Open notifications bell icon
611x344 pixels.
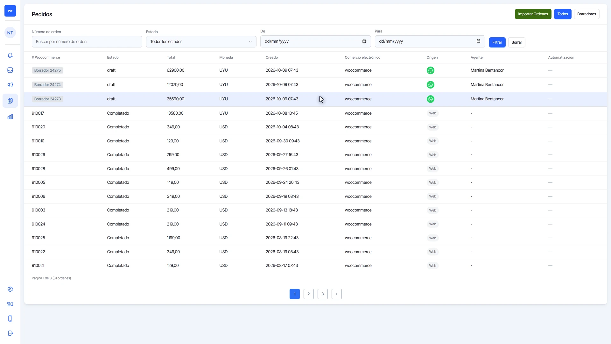[x=10, y=55]
